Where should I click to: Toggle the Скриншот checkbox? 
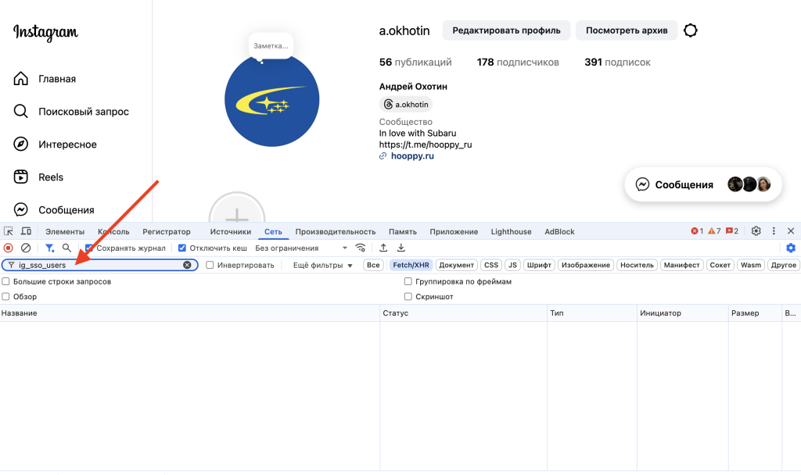click(x=408, y=297)
